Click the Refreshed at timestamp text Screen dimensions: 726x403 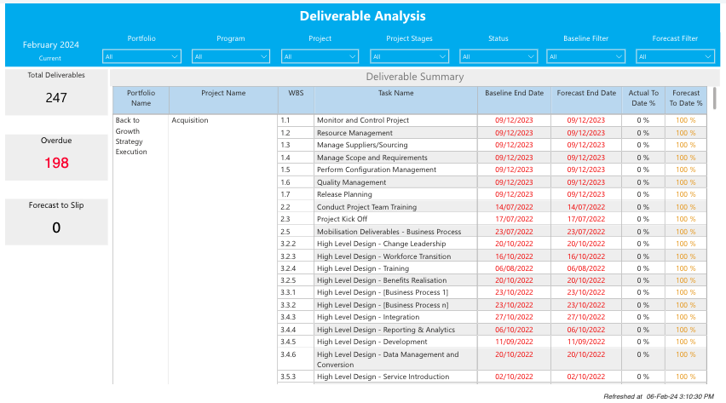click(x=659, y=396)
